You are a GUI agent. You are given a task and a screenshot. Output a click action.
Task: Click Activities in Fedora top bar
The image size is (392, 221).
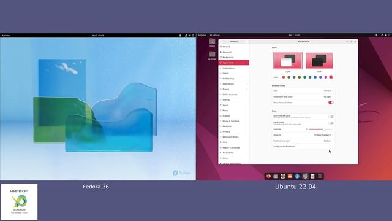click(6, 36)
